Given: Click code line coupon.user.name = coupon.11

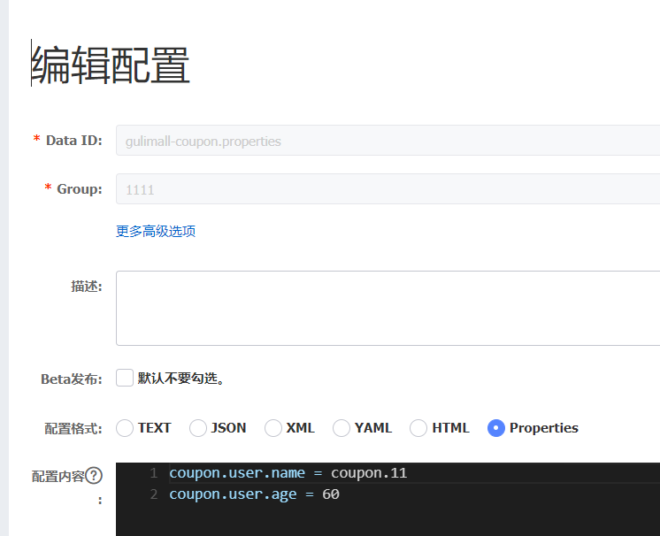Looking at the screenshot, I should 288,473.
